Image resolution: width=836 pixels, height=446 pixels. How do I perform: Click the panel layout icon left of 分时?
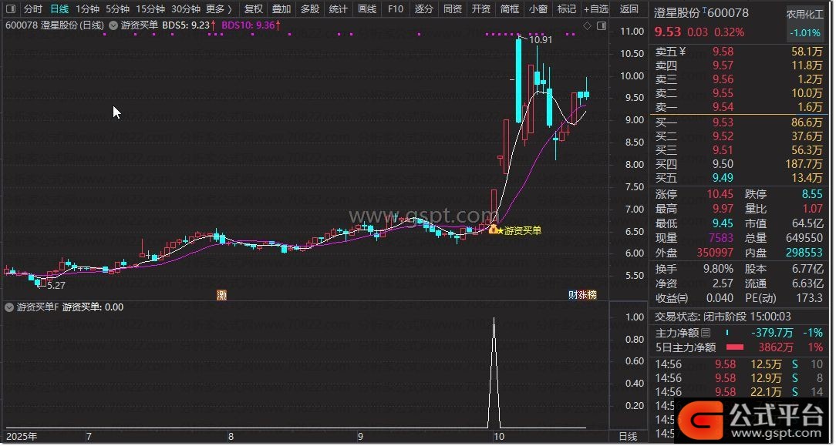coord(10,9)
